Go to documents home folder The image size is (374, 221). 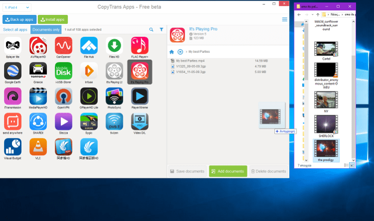(x=172, y=52)
